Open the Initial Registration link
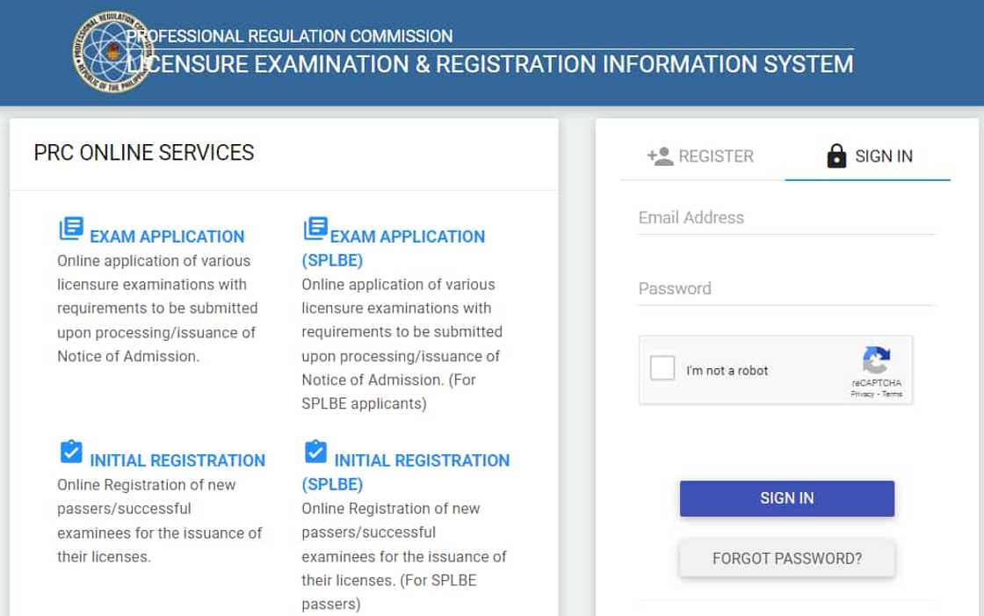This screenshot has height=616, width=984. click(177, 460)
